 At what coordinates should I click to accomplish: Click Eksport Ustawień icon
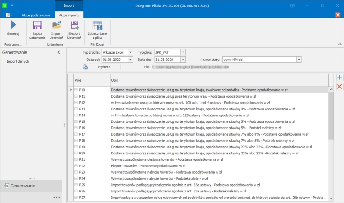[x=74, y=25]
